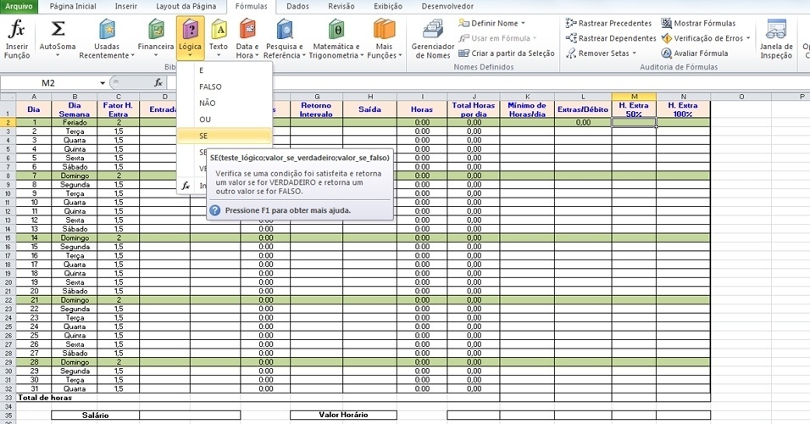
Task: Click the H. Extra 100% header cell
Action: tap(683, 109)
